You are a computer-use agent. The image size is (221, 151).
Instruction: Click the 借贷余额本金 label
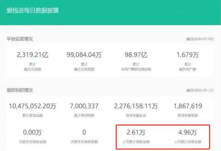click(x=136, y=116)
